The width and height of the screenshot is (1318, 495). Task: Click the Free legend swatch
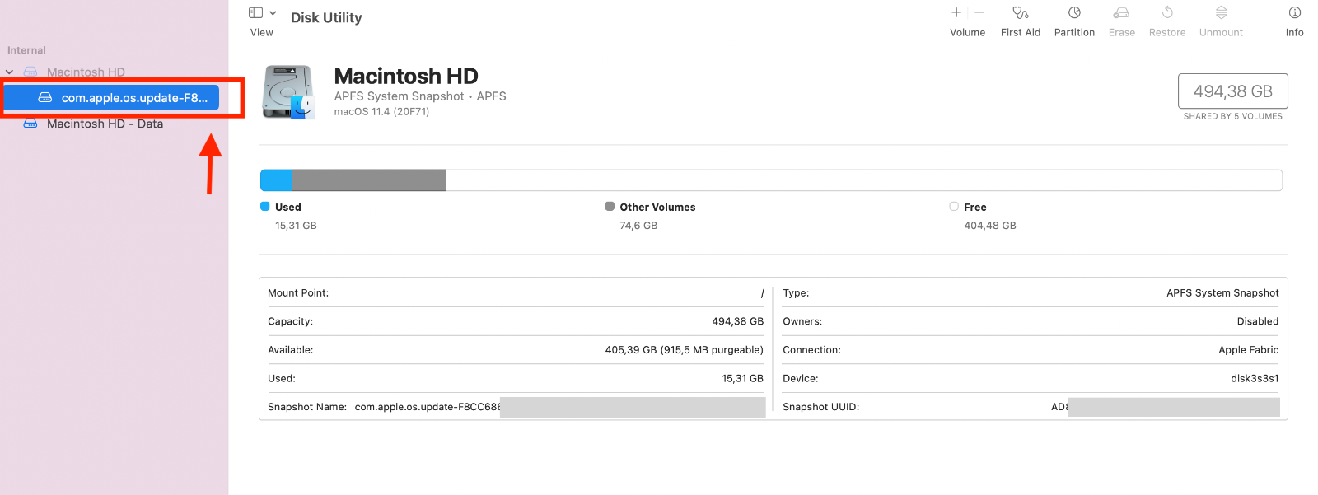pyautogui.click(x=954, y=207)
